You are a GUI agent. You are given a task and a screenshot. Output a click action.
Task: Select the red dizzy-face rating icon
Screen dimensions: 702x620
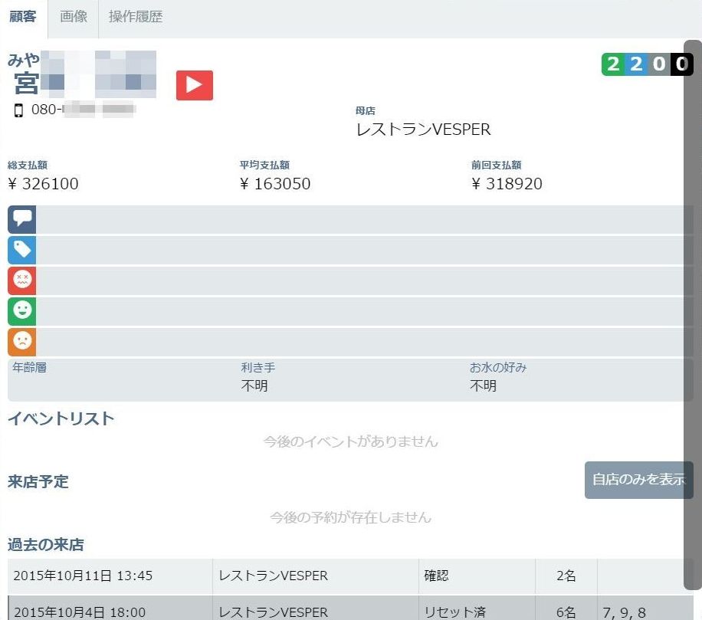(x=21, y=280)
